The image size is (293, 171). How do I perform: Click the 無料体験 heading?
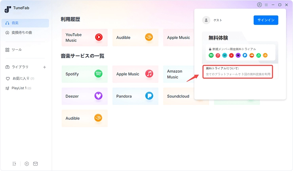tap(218, 38)
